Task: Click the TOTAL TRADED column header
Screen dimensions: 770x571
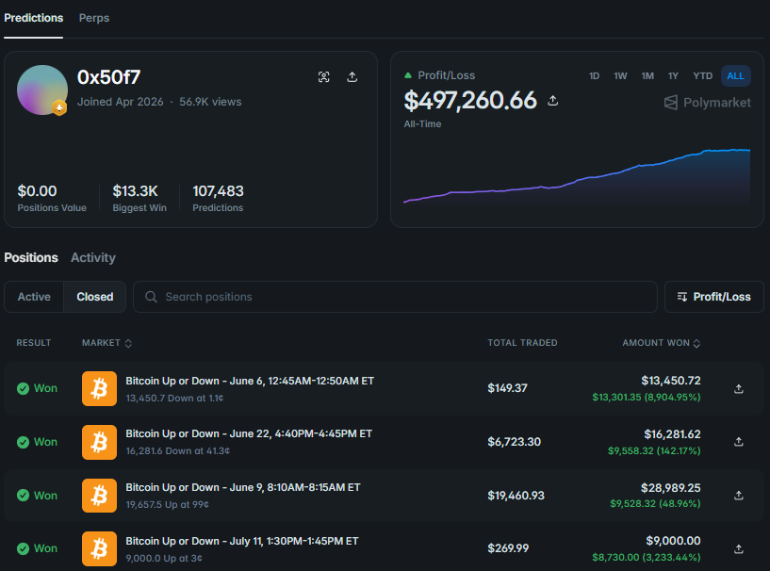Action: pyautogui.click(x=522, y=343)
